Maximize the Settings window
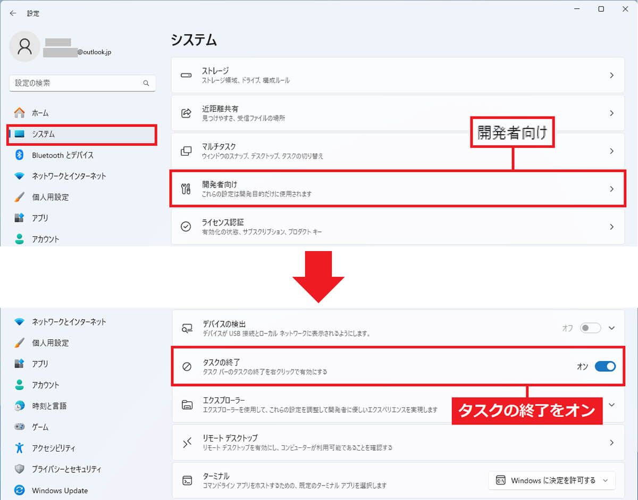 pos(601,9)
